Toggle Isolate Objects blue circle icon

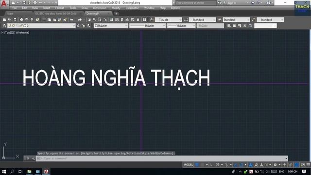(x=297, y=165)
